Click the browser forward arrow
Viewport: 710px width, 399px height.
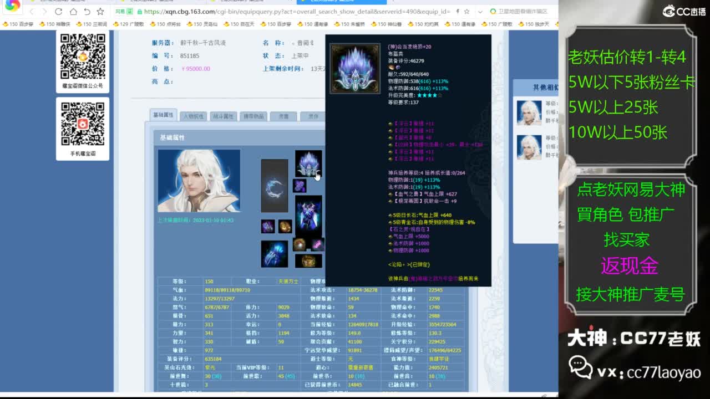click(x=45, y=12)
